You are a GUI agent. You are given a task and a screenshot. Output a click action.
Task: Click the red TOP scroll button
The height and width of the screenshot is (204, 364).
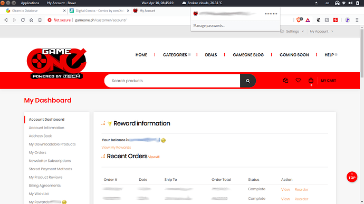[x=352, y=177]
